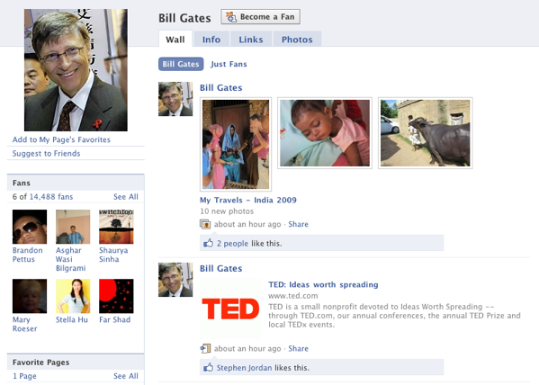Image resolution: width=539 pixels, height=385 pixels.
Task: Switch filter to Just Fans
Action: tap(229, 64)
